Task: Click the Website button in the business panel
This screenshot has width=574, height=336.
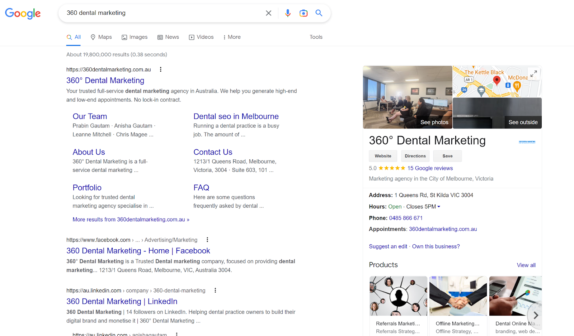Action: (x=383, y=156)
